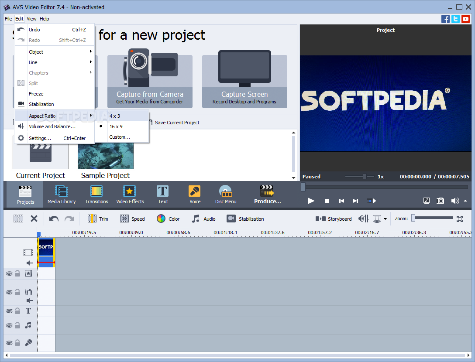Open Facebook page icon

pyautogui.click(x=445, y=19)
